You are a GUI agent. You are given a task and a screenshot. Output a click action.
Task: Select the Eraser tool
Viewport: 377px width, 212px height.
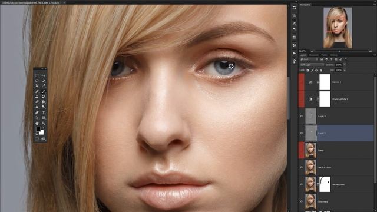tap(37, 102)
